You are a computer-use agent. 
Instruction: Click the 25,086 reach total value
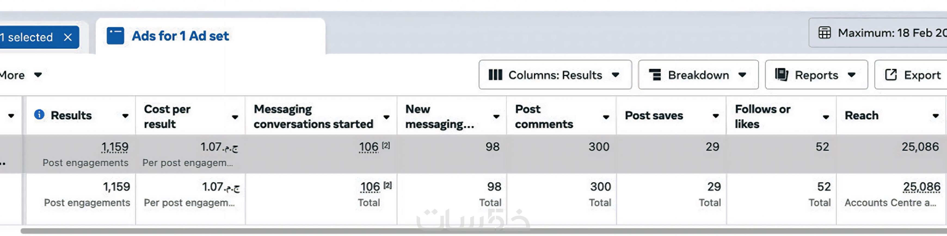coord(922,187)
